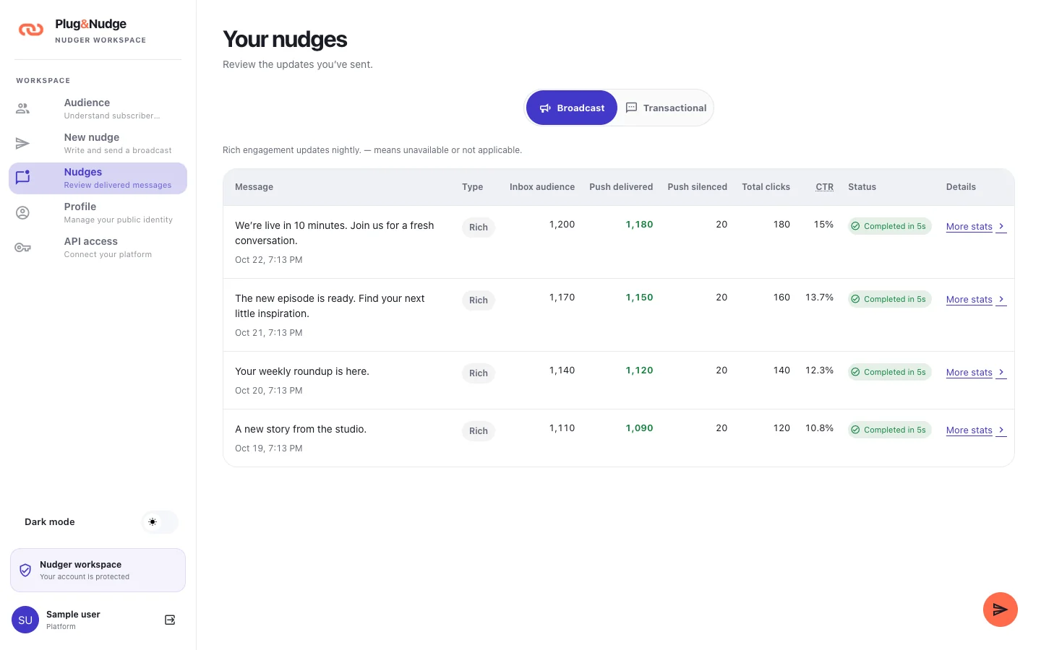Click the 15% CTR value
Screen dimensions: 1041x650
pos(823,224)
